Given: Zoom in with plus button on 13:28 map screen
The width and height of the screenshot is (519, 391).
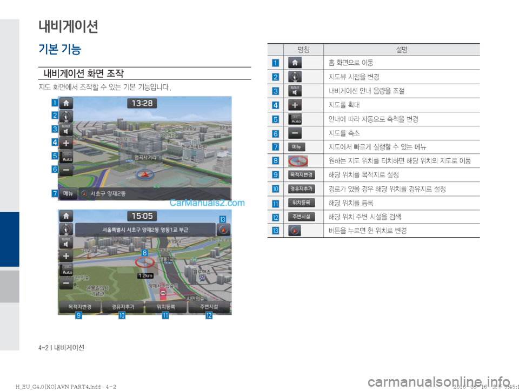Looking at the screenshot, I should (66, 143).
